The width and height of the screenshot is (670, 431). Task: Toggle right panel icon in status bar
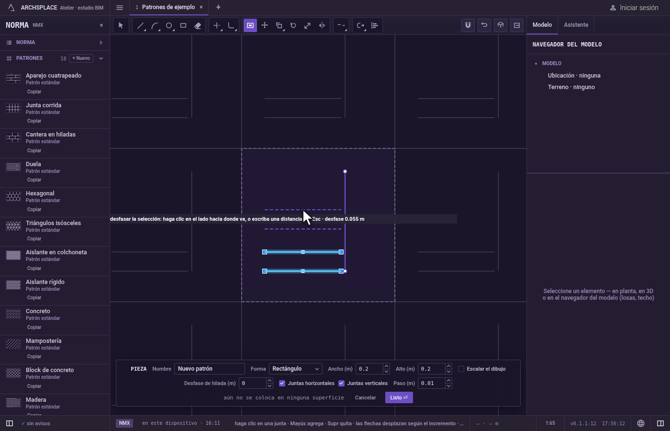point(660,423)
